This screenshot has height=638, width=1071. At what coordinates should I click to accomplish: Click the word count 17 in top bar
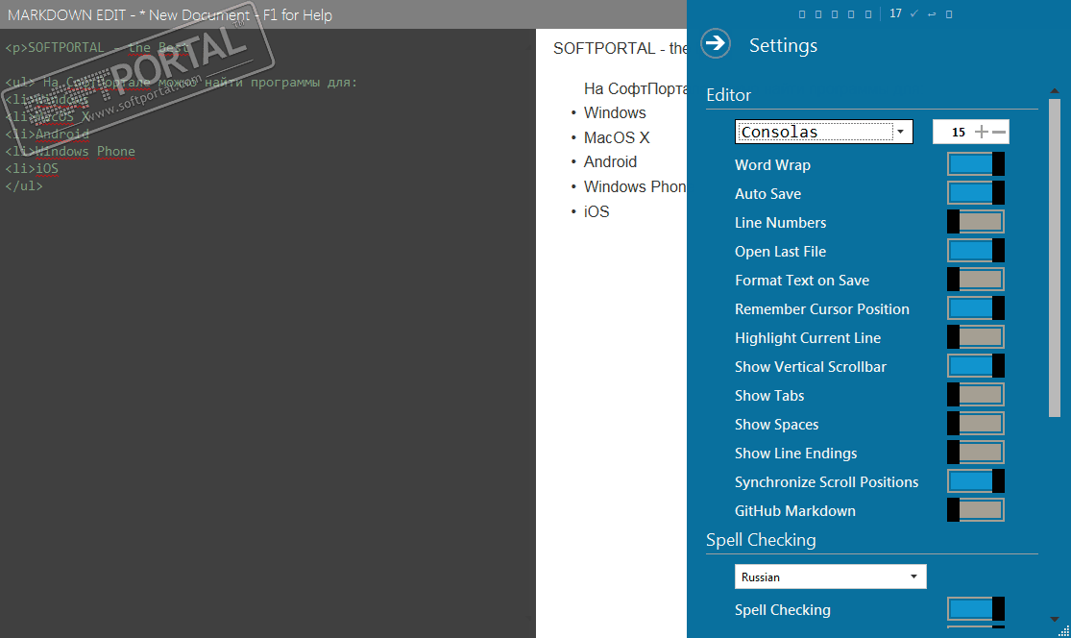coord(895,13)
